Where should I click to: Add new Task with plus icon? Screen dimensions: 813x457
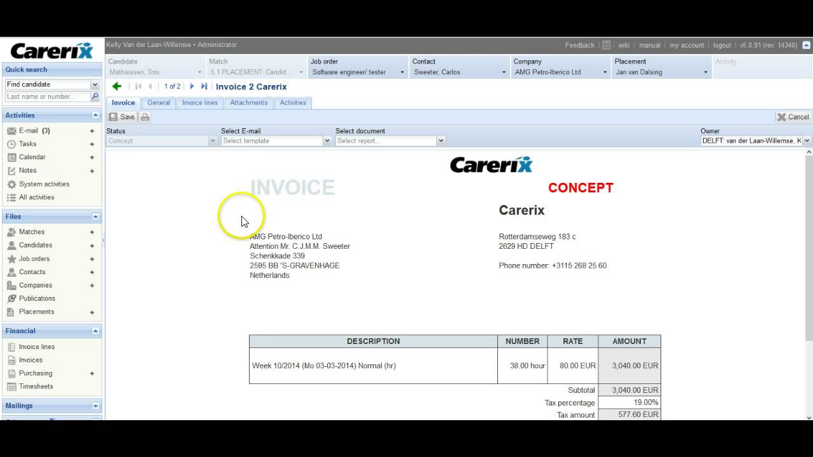92,144
